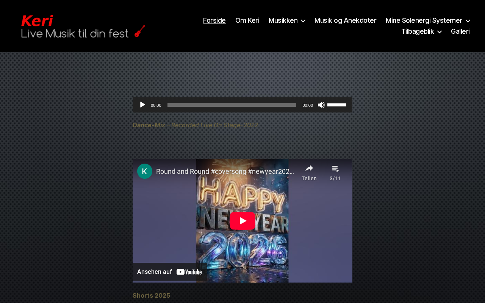Mute the audio player
This screenshot has width=485, height=303.
click(x=321, y=105)
